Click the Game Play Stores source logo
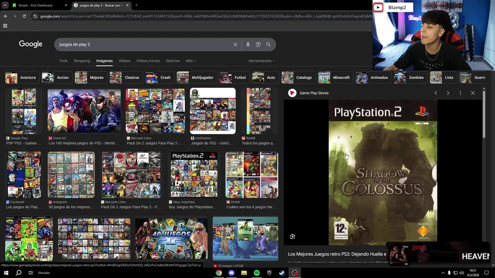This screenshot has width=495, height=278. [292, 93]
